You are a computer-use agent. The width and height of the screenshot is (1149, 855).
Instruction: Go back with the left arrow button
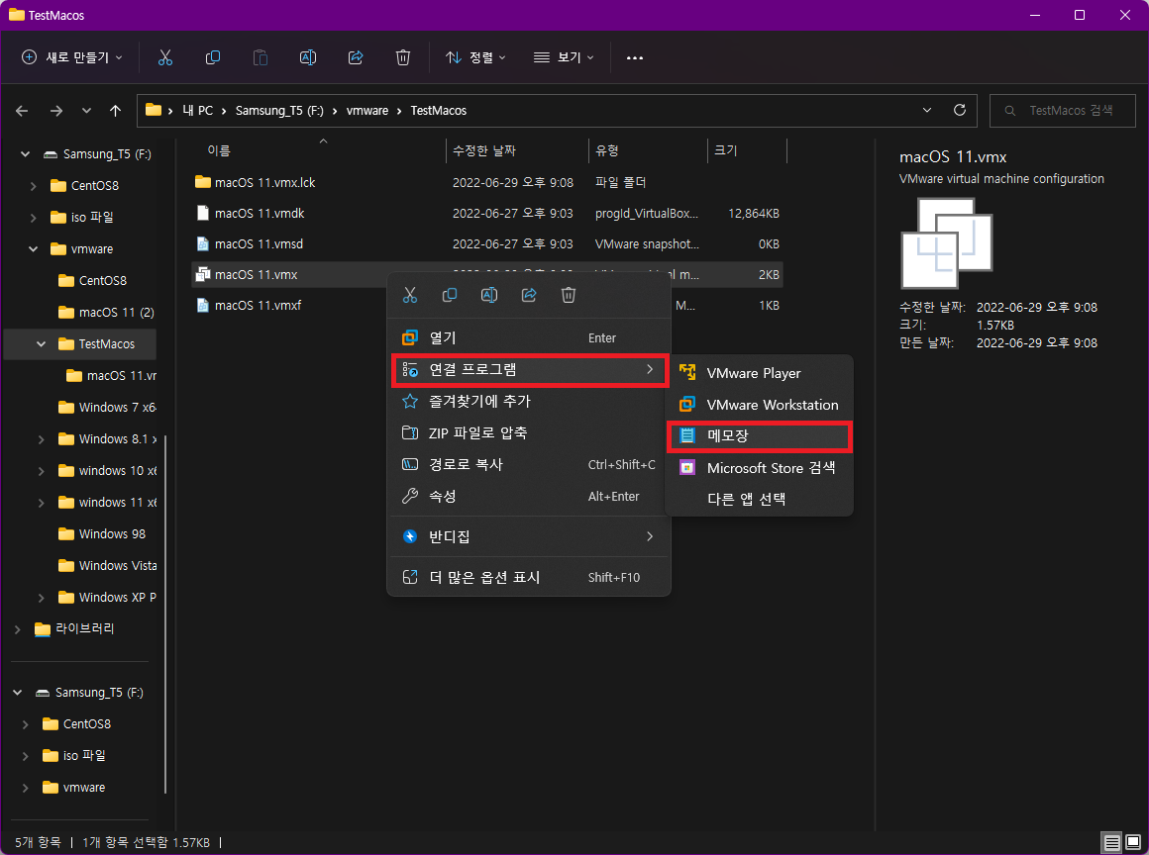(22, 111)
